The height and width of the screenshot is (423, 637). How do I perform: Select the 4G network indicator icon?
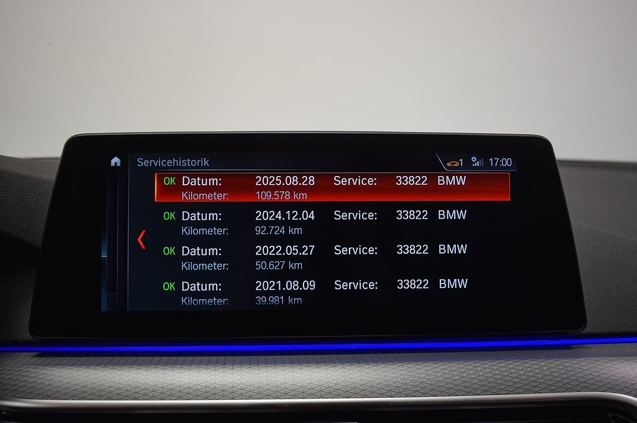point(474,159)
